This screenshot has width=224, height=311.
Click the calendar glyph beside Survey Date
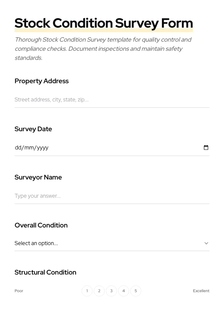click(206, 148)
